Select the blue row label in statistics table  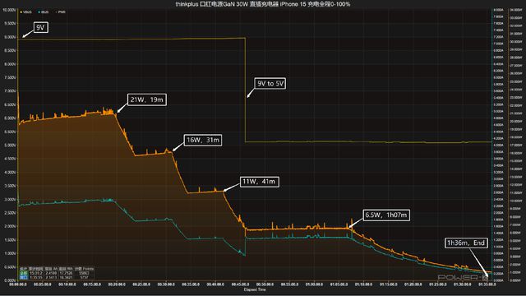pos(24,278)
